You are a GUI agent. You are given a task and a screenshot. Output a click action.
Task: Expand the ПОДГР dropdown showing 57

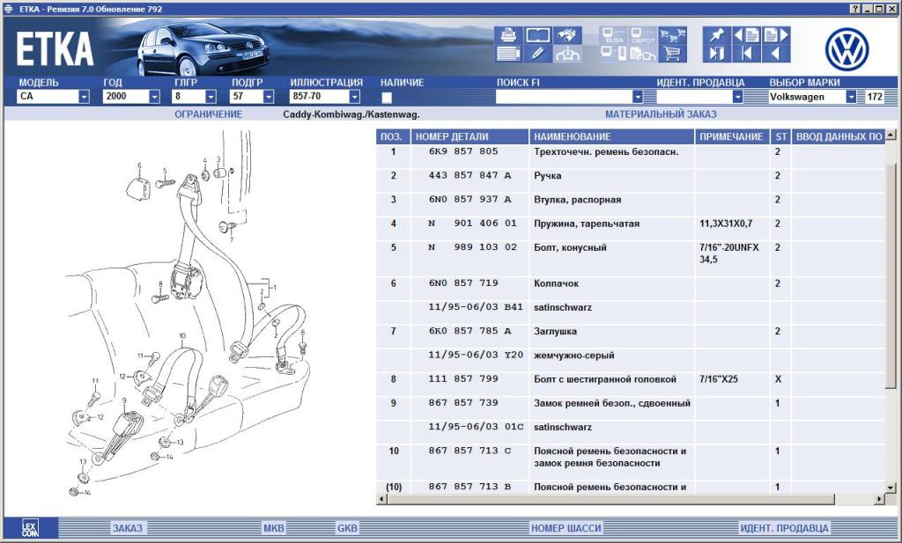pyautogui.click(x=268, y=97)
